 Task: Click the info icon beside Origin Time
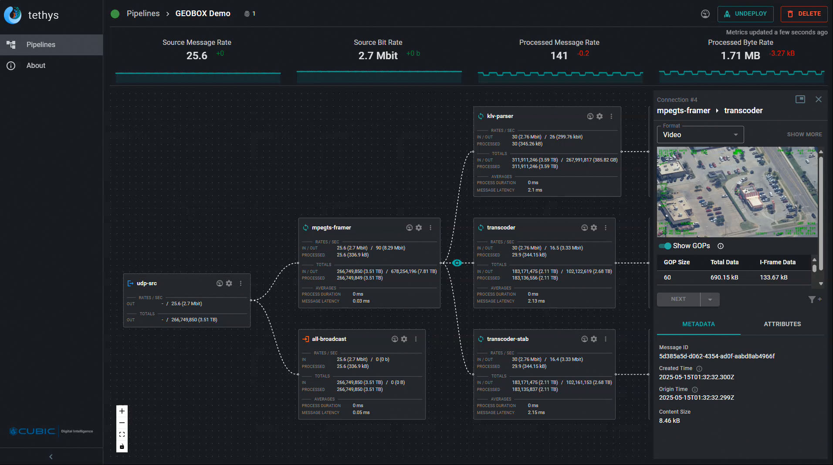[695, 390]
